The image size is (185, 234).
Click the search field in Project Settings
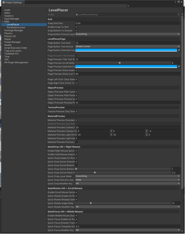[x=154, y=6]
